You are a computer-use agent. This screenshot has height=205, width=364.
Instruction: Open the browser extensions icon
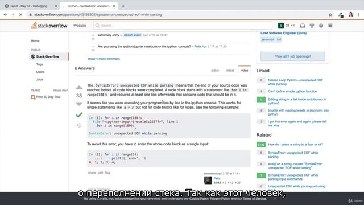pyautogui.click(x=341, y=15)
